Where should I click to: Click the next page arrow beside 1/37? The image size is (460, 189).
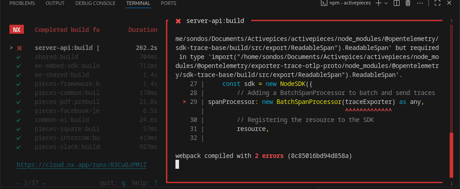(x=43, y=183)
